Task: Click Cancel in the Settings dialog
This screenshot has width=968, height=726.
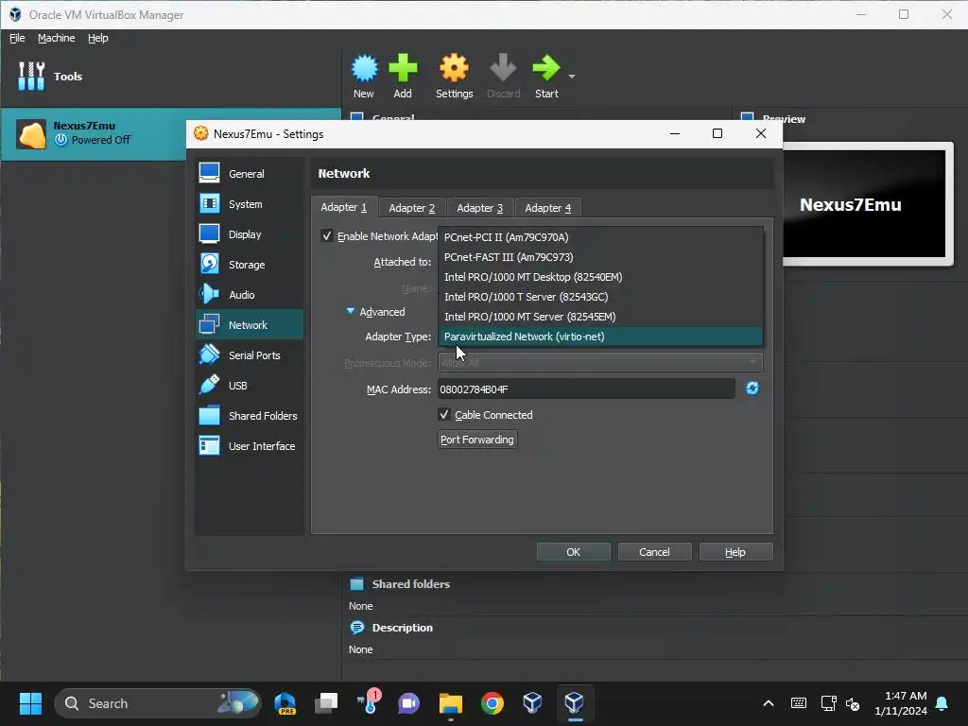Action: point(654,552)
